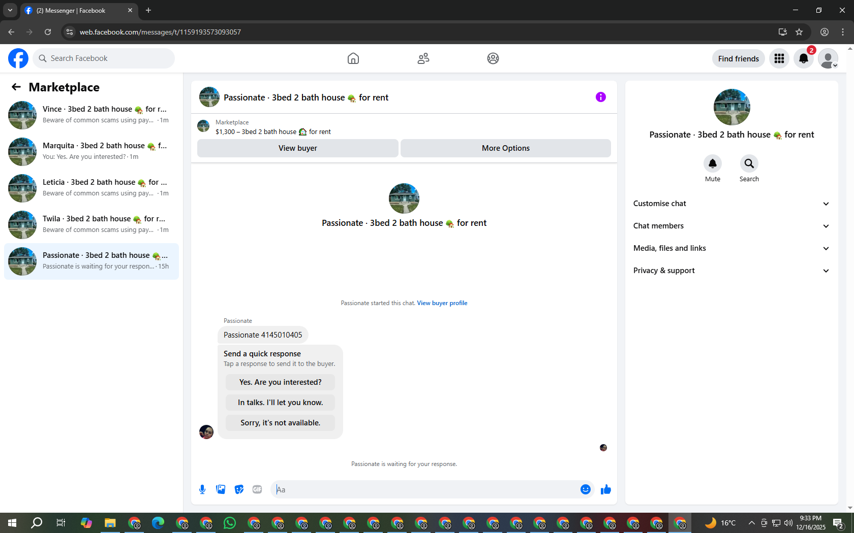Open the taskbar weather widget

point(720,523)
